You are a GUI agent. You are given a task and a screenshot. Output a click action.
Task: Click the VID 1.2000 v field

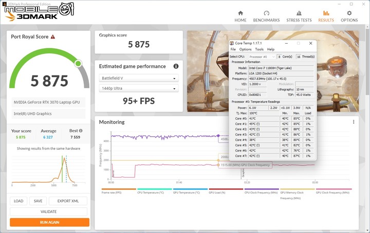point(257,84)
